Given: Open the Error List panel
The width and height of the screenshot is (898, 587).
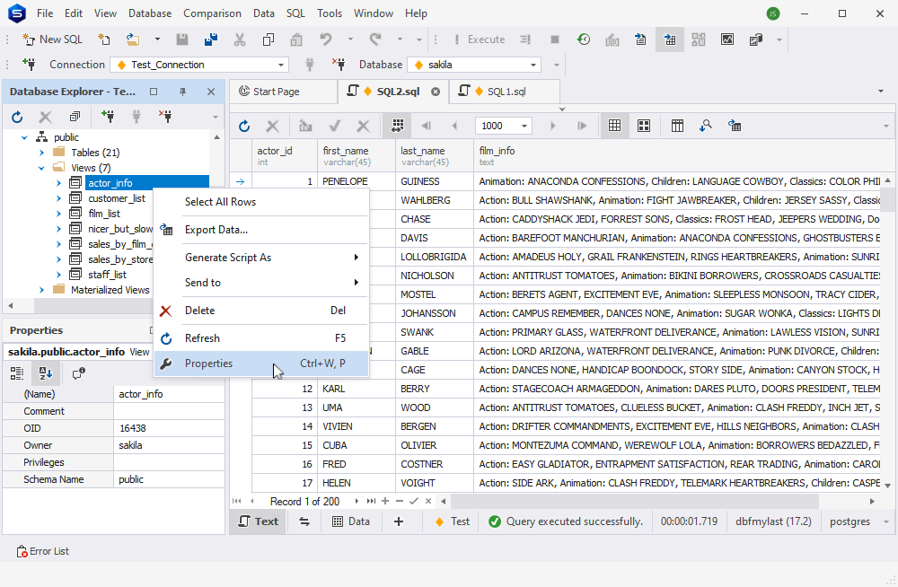Looking at the screenshot, I should (x=43, y=551).
